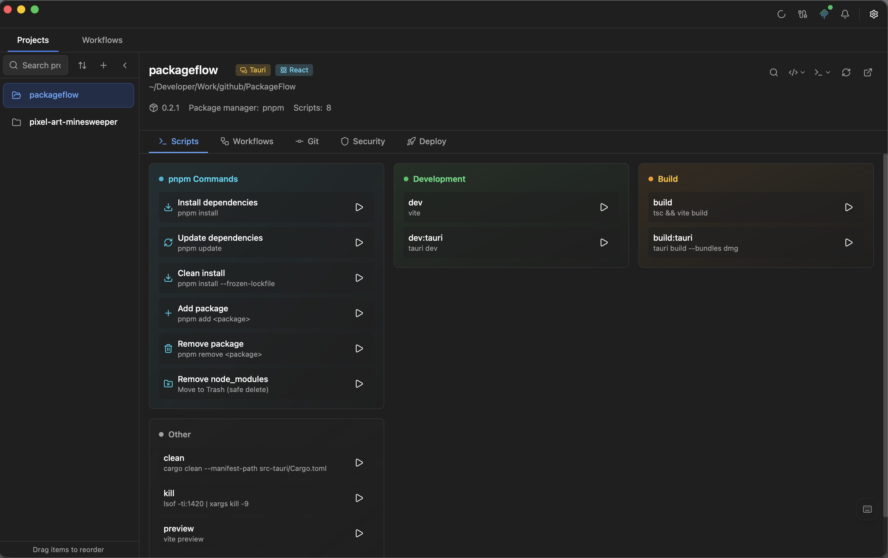Image resolution: width=888 pixels, height=558 pixels.
Task: Click the project search magnifier icon
Action: [774, 72]
